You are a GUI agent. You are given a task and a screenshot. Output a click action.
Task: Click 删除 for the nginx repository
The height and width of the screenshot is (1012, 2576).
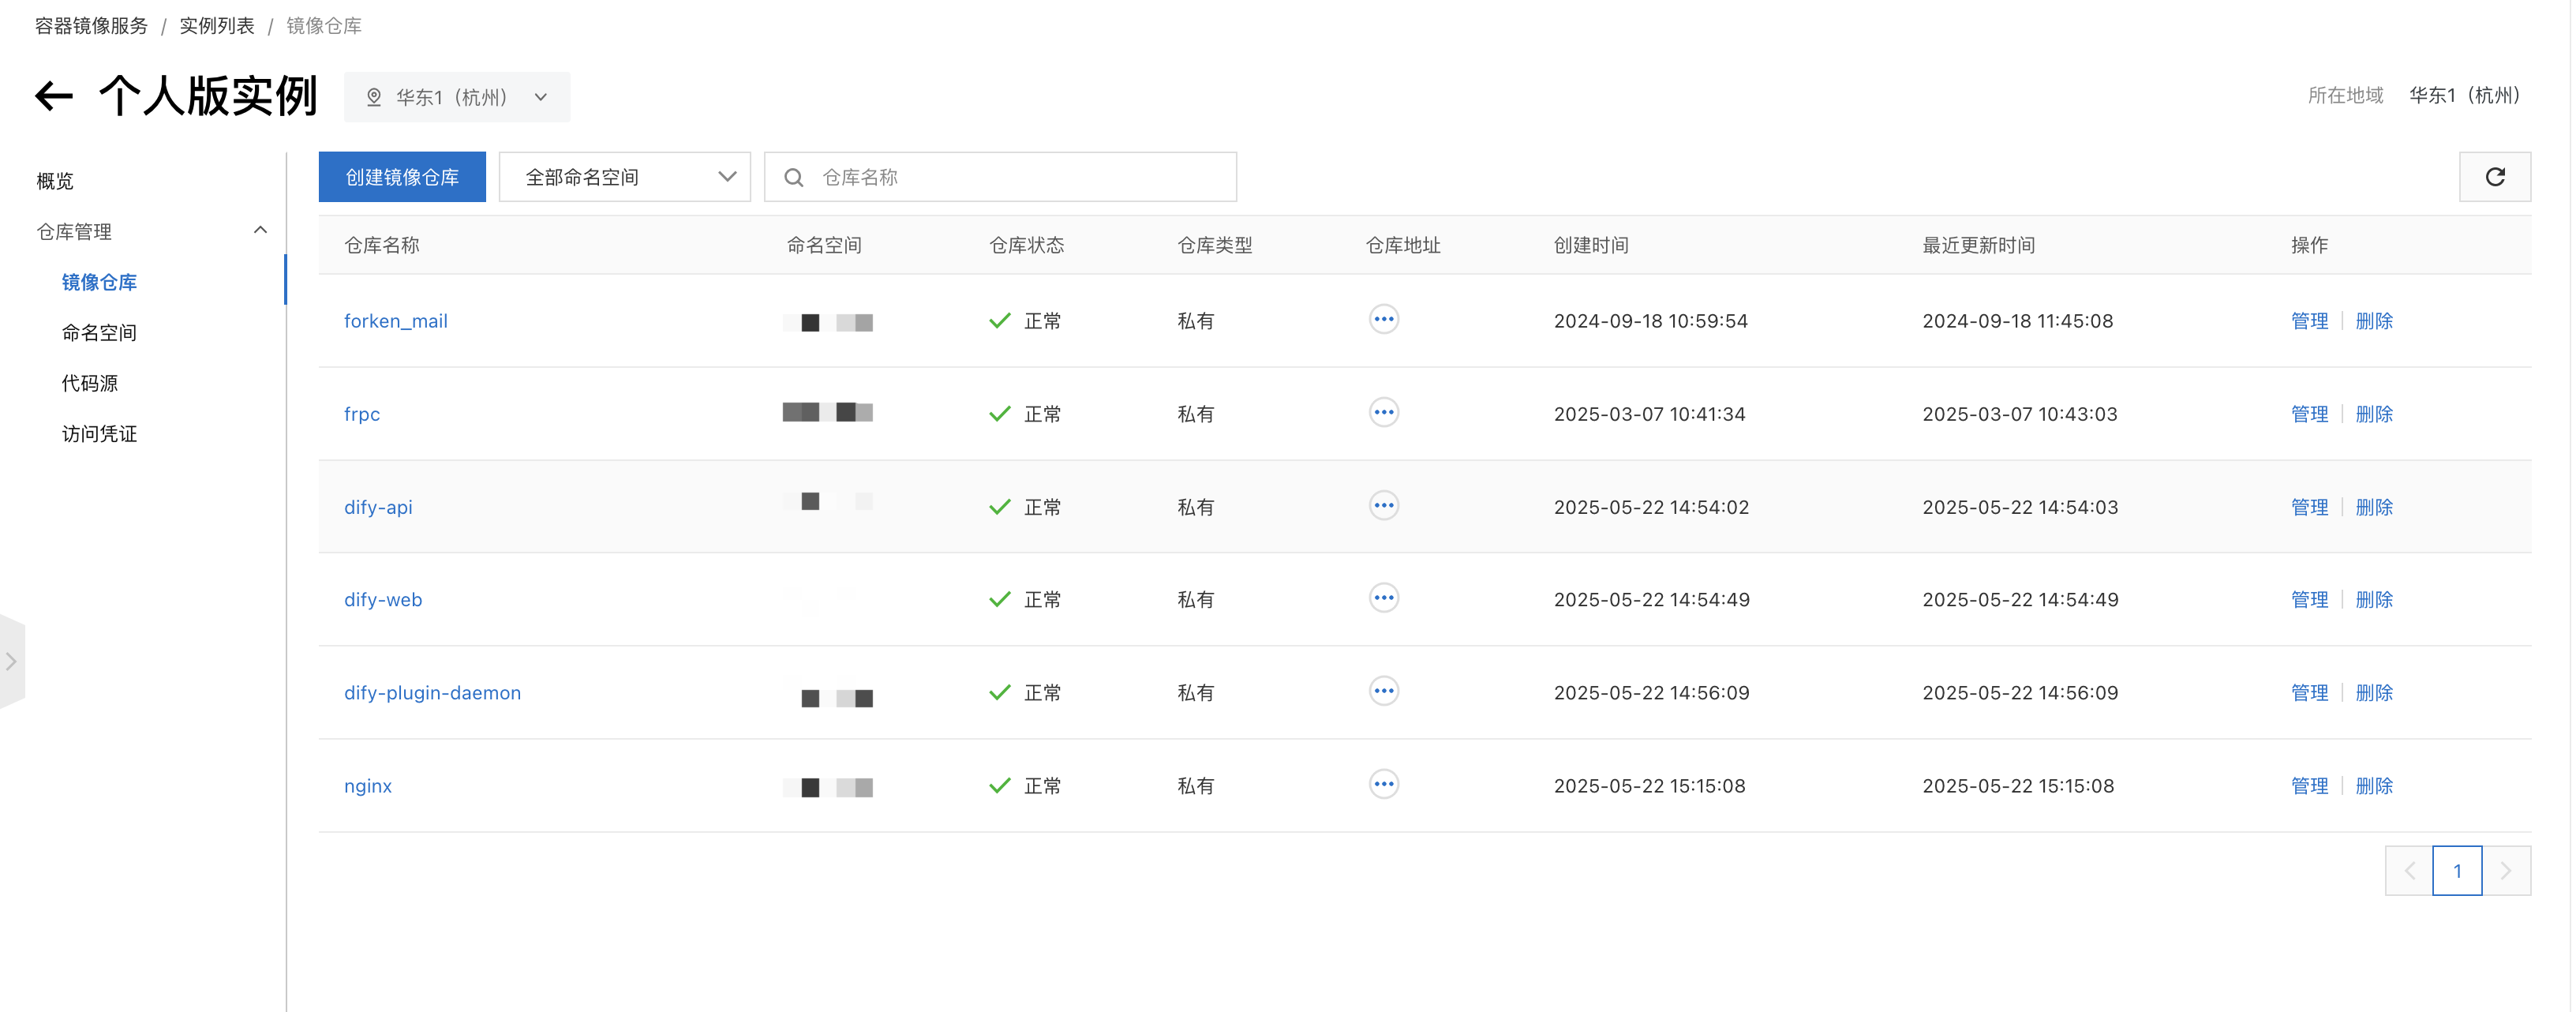[2373, 786]
